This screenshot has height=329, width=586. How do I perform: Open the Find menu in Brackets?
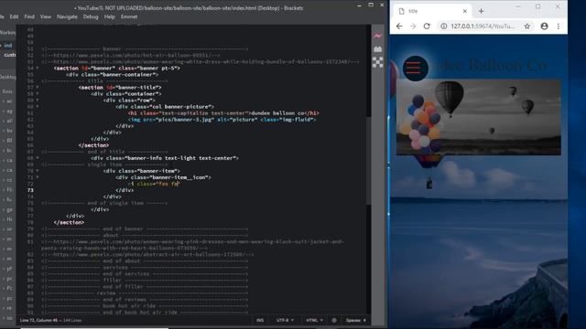pyautogui.click(x=29, y=16)
